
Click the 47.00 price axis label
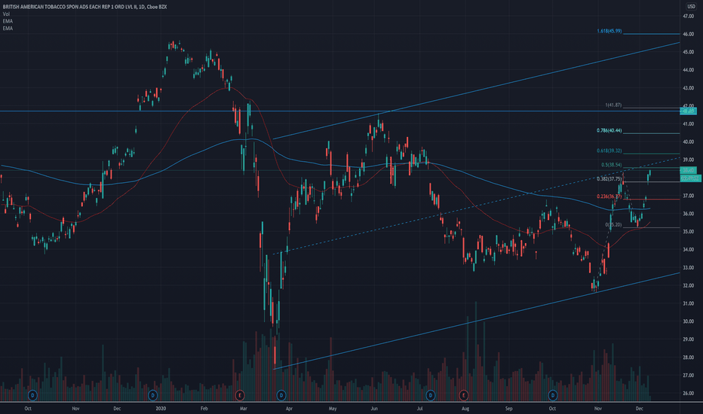[x=688, y=16]
